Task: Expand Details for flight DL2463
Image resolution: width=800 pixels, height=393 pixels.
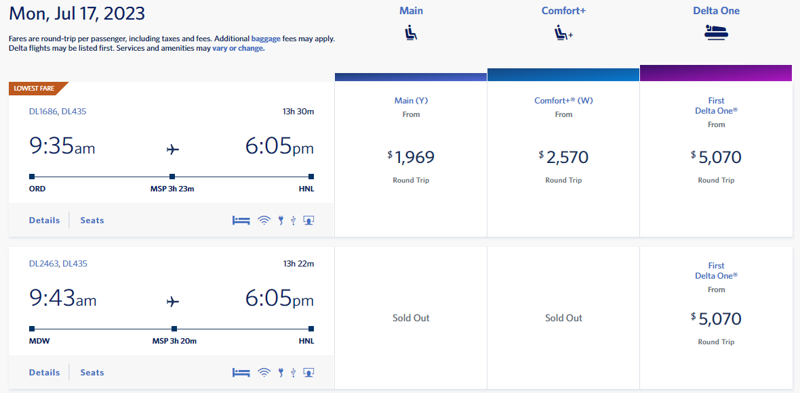Action: [44, 372]
